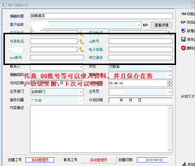This screenshot has height=166, width=195.
Task: Click into the 接触标题 text field
Action: point(101,16)
